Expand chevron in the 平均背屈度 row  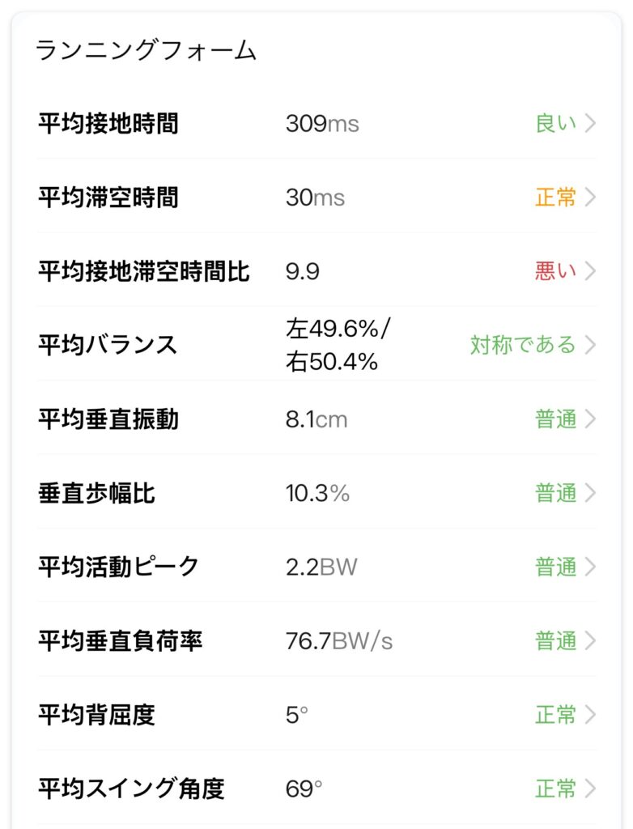coord(590,715)
